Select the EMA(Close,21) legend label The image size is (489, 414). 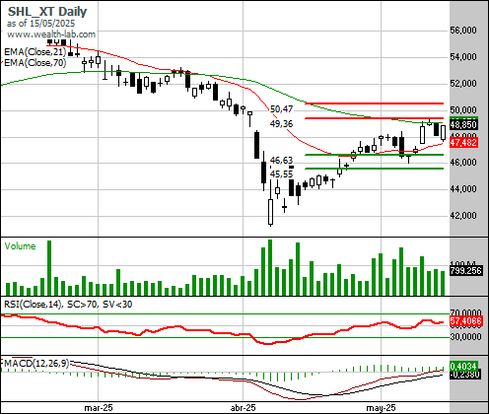click(35, 52)
